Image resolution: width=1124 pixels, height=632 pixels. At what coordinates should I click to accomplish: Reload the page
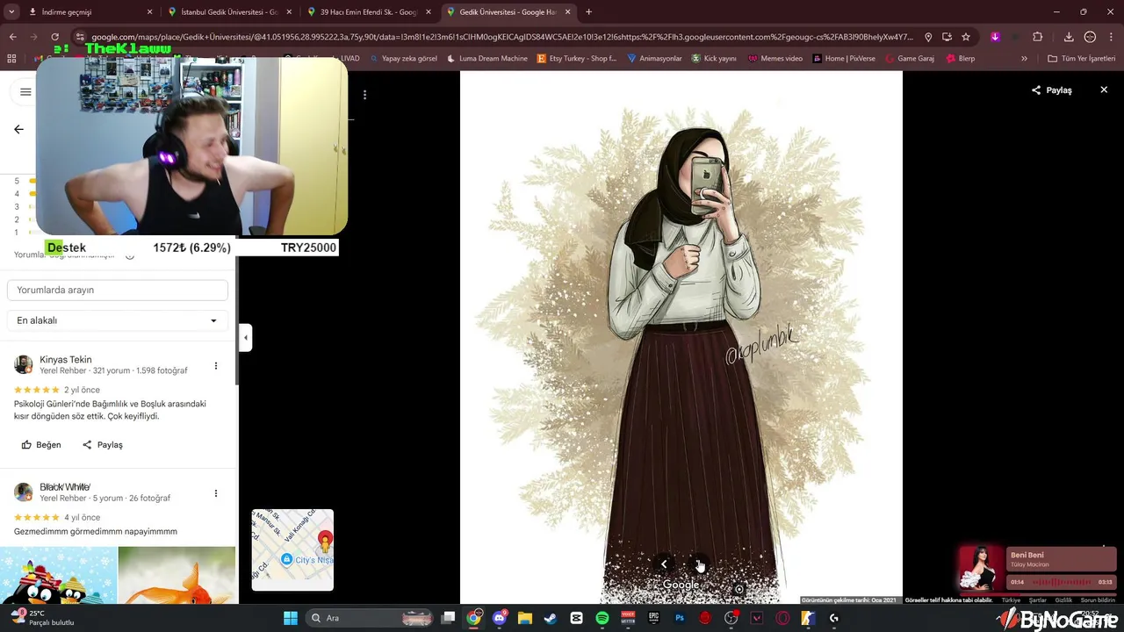click(54, 37)
